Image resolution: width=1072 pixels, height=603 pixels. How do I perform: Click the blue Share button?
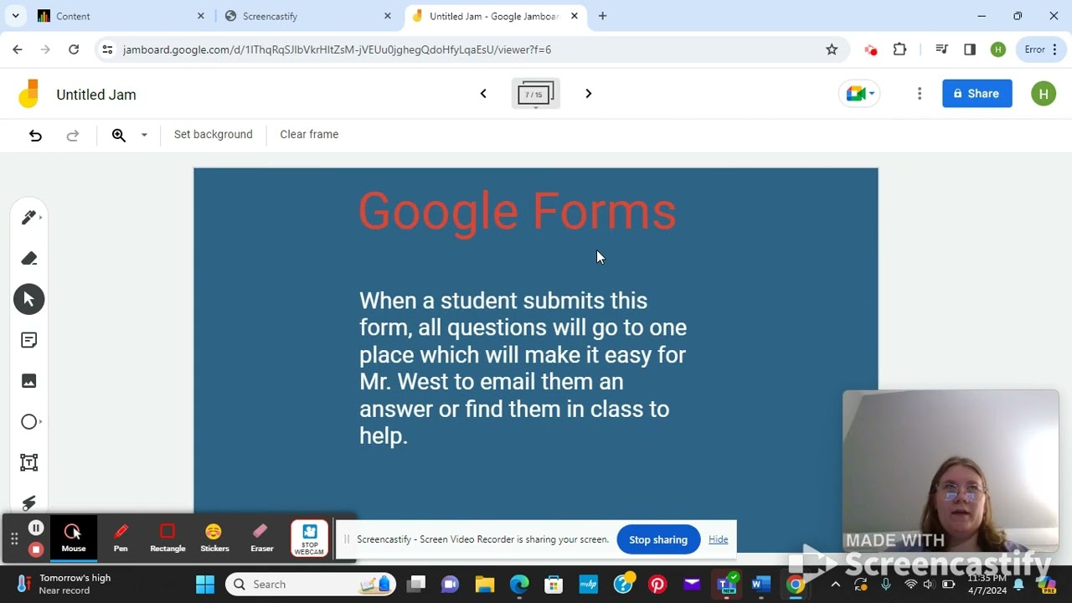pyautogui.click(x=977, y=94)
